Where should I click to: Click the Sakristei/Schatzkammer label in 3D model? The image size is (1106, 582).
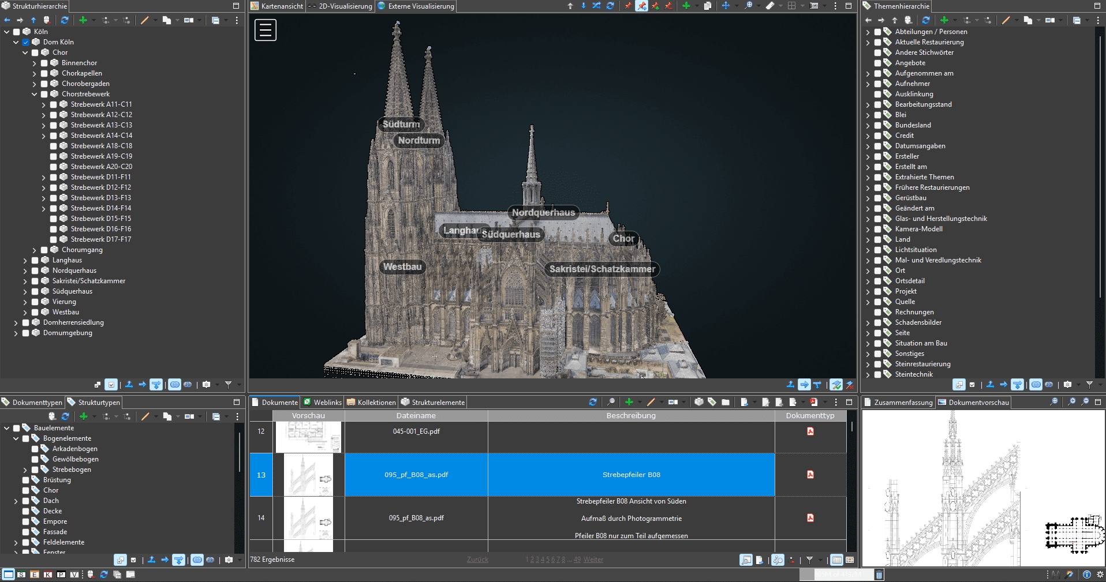[601, 269]
